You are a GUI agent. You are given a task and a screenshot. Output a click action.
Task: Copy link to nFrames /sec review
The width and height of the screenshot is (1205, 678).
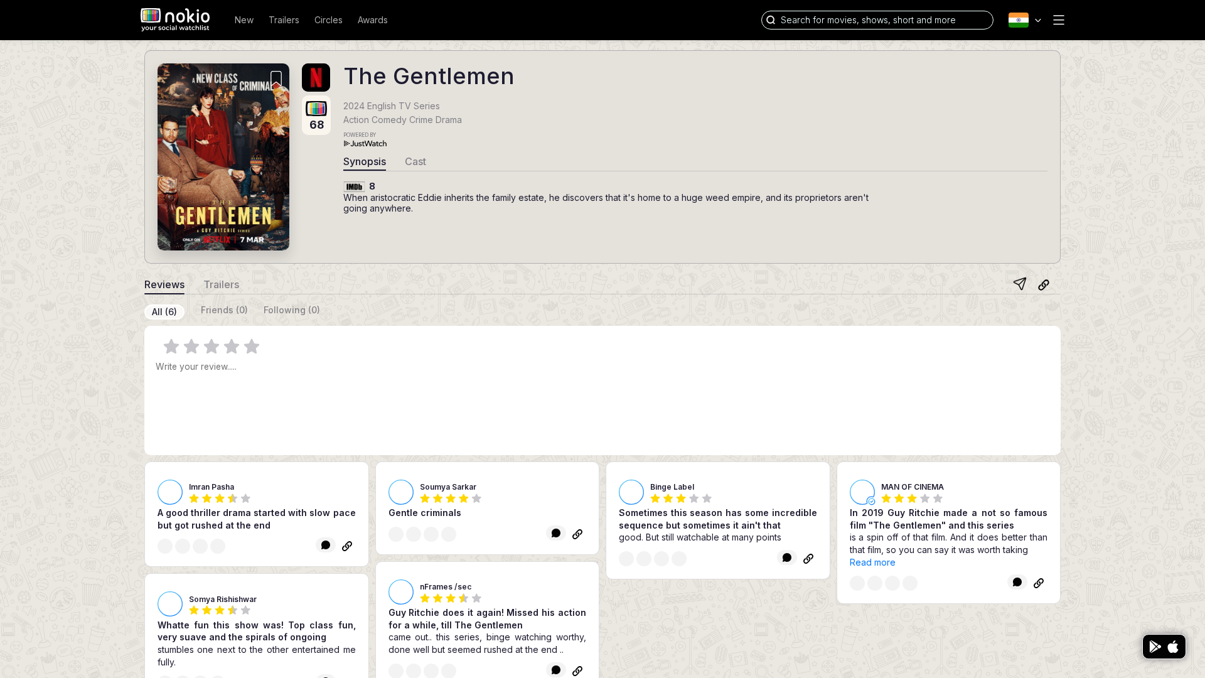click(x=577, y=671)
